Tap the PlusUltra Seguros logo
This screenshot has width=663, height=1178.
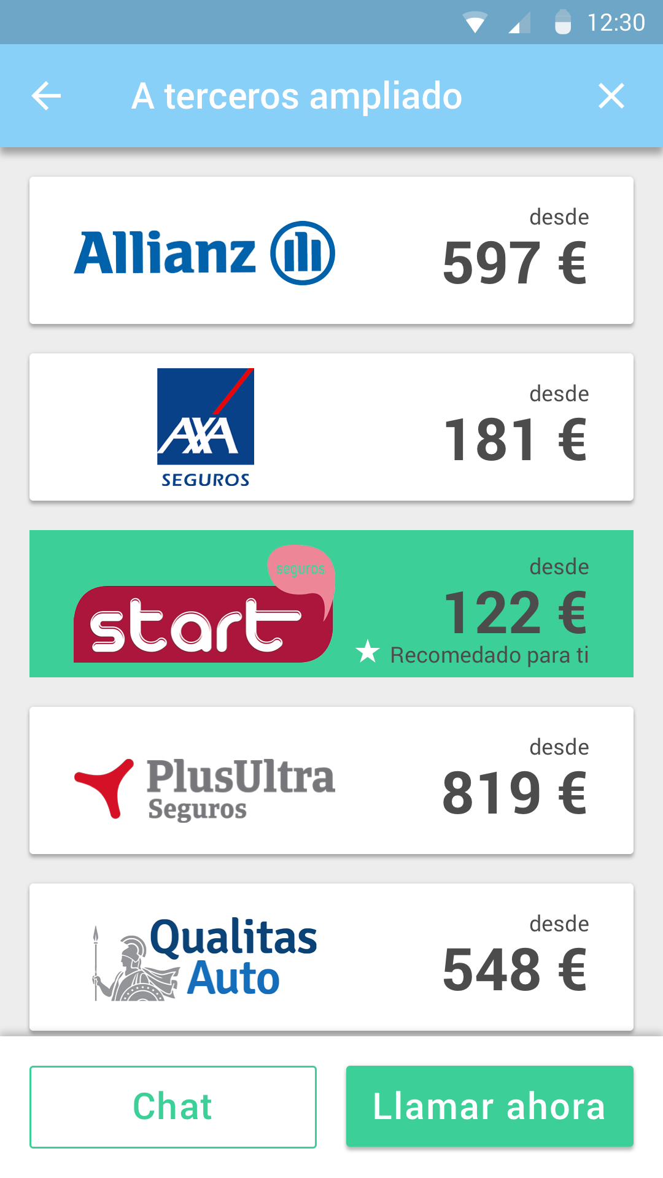point(204,789)
